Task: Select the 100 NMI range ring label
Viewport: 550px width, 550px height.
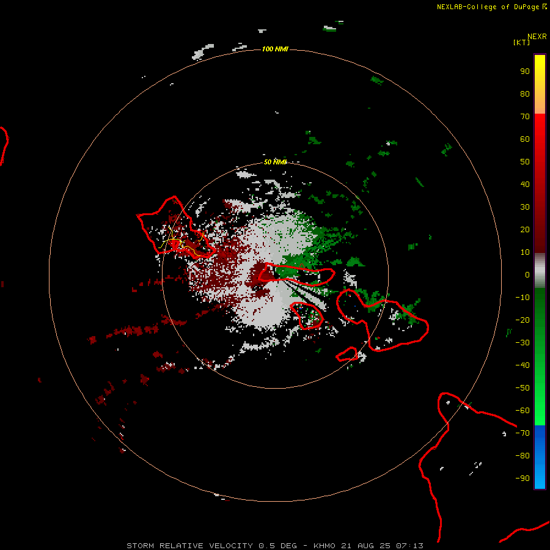Action: (275, 49)
